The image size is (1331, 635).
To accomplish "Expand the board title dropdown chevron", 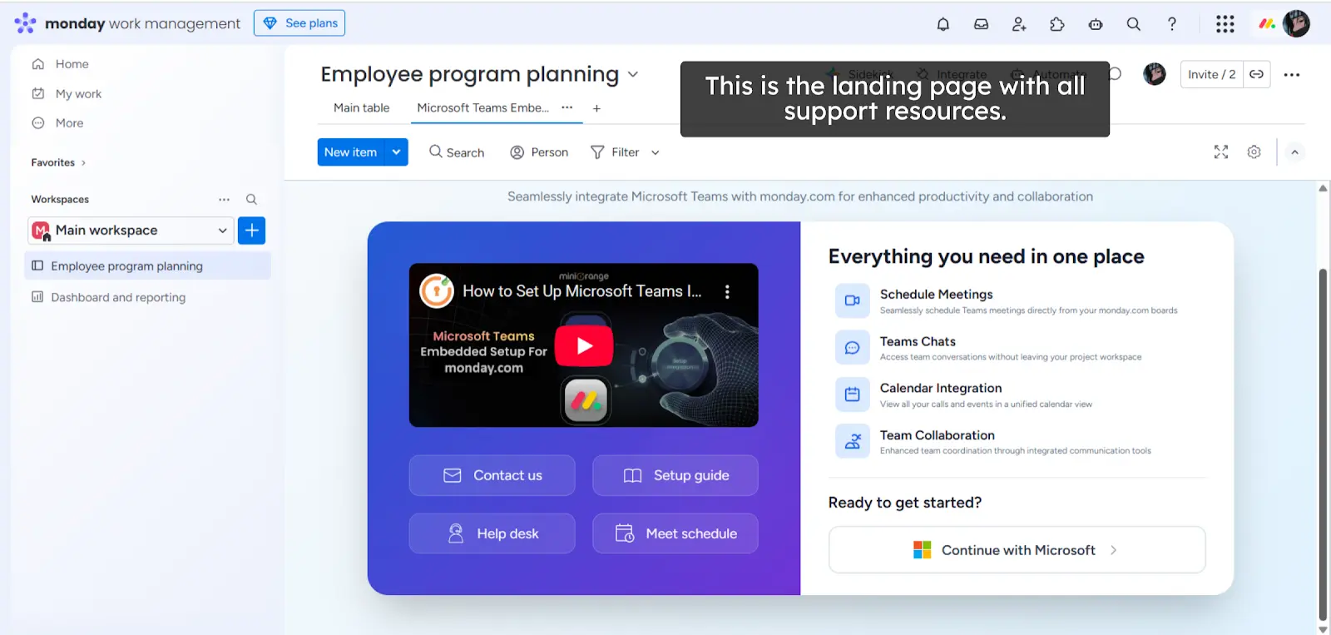I will (x=633, y=74).
